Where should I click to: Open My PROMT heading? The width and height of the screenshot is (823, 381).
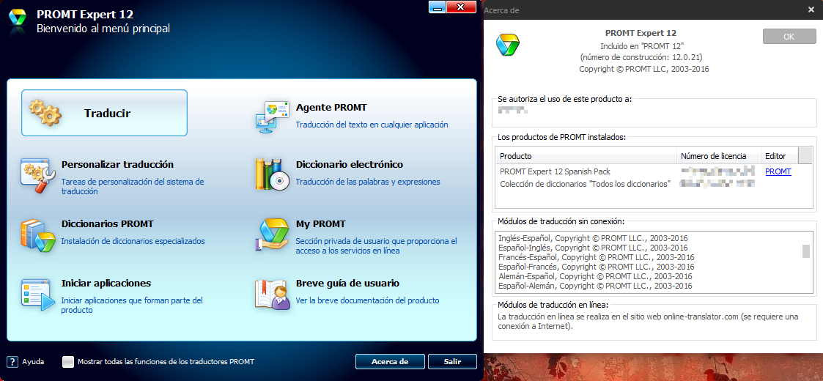321,223
